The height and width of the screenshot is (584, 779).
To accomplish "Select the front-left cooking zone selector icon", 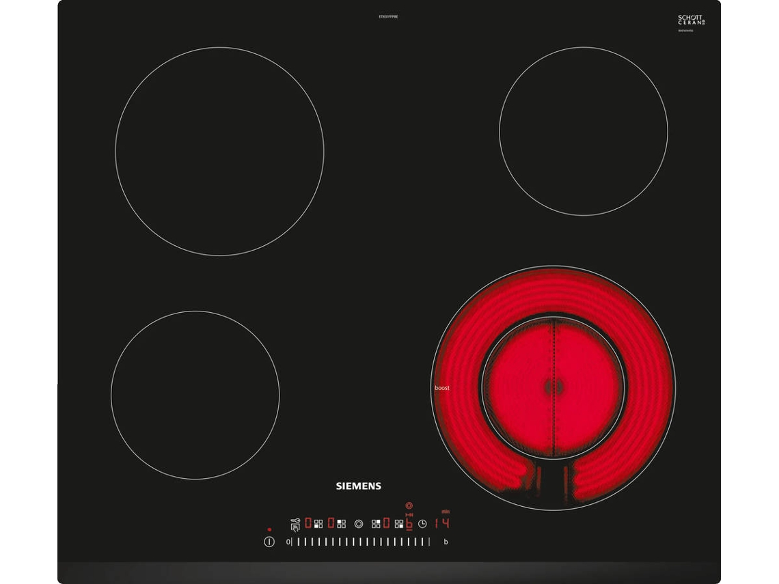I will click(x=318, y=524).
